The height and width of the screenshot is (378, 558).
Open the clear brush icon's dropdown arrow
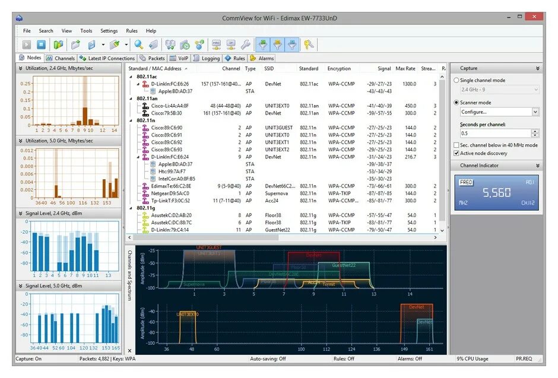coord(126,45)
